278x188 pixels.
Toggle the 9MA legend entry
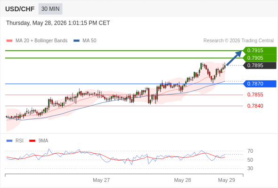tap(39, 141)
